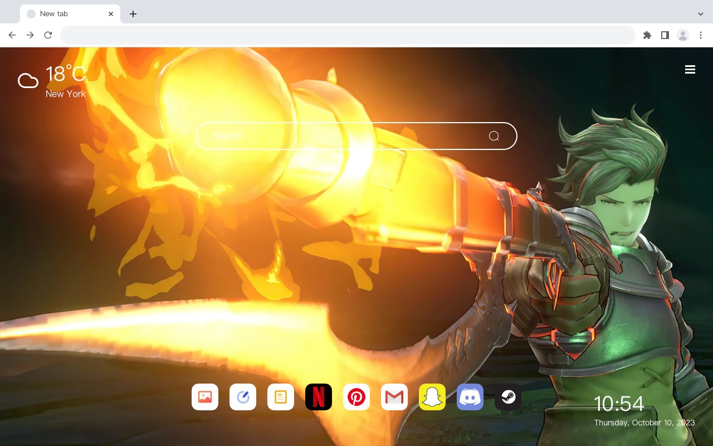Open the Chrome profile avatar
713x446 pixels.
pyautogui.click(x=682, y=35)
